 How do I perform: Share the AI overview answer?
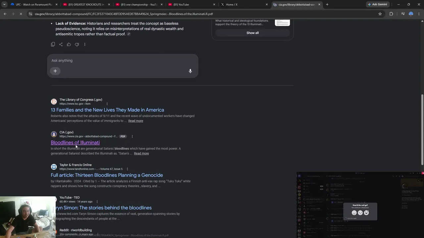(x=61, y=44)
